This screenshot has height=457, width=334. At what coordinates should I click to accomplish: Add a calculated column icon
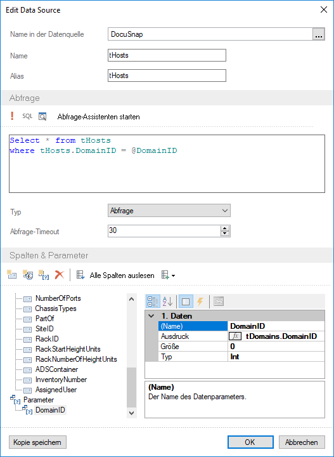pos(28,275)
